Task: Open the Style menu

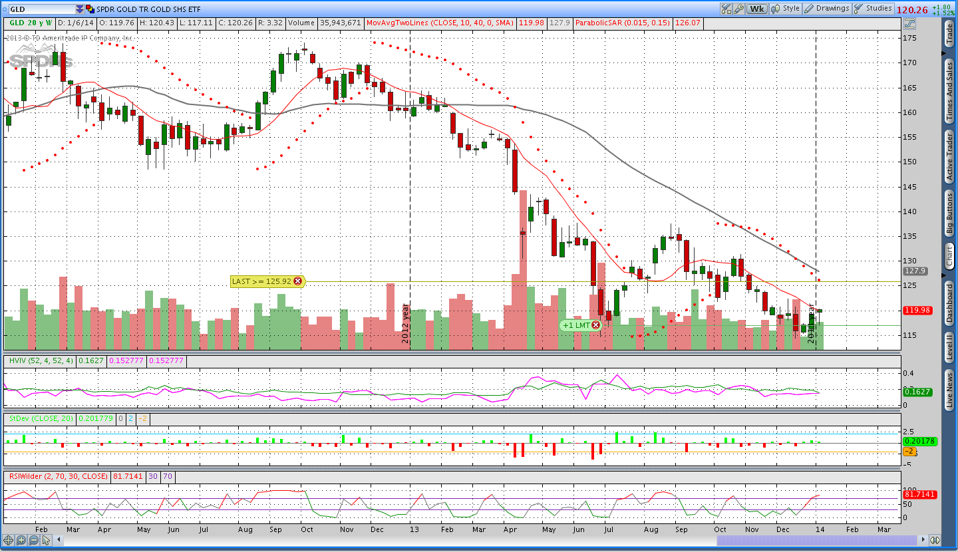Action: tap(784, 9)
